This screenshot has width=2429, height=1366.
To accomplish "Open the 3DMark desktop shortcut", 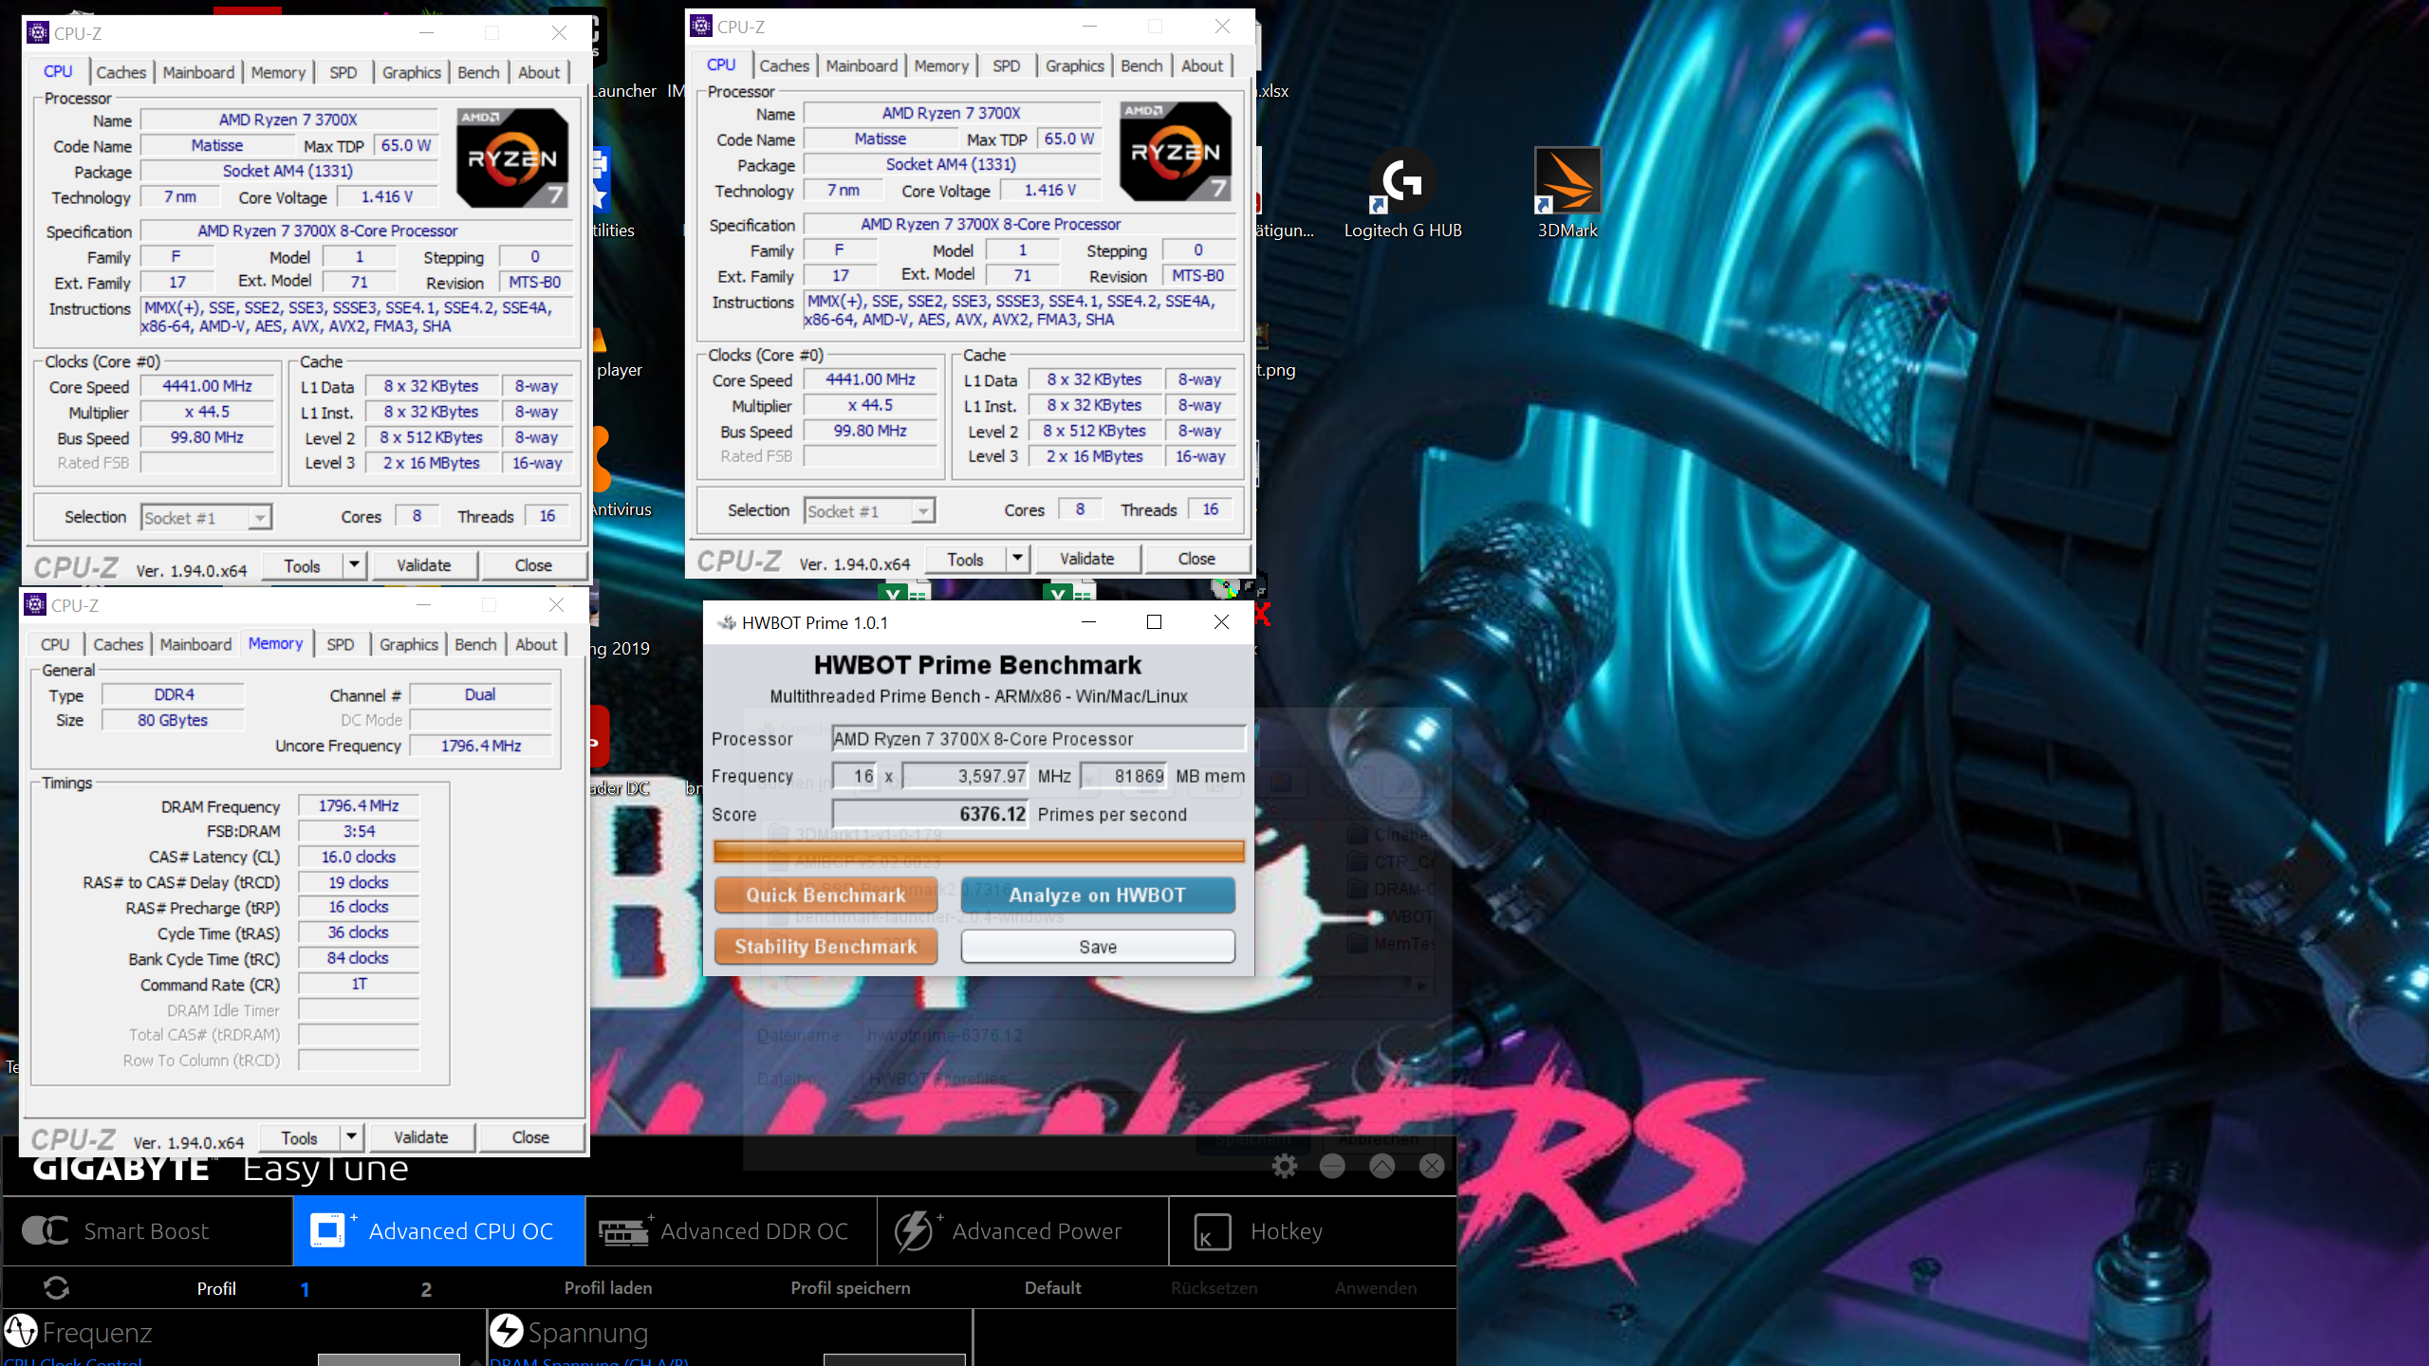I will pos(1567,194).
